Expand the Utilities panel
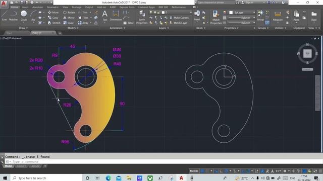The image size is (323, 181). (280, 28)
